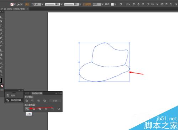This screenshot has width=178, height=130.
Task: Click Vertical Distribute Bottom icon
Action: [171, 4]
